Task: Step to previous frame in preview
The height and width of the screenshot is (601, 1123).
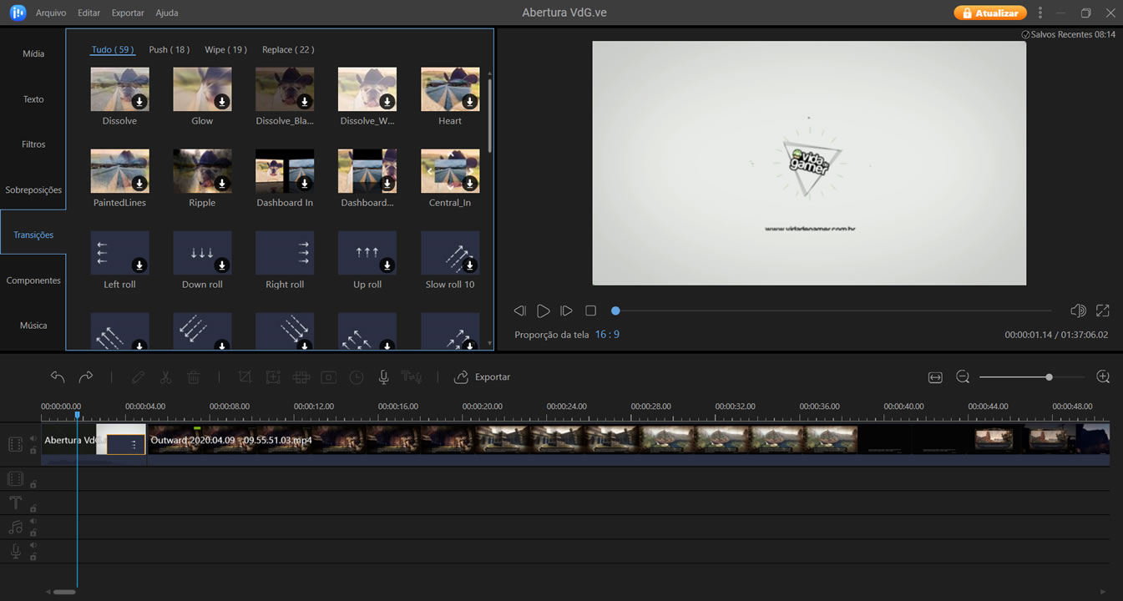Action: (519, 311)
